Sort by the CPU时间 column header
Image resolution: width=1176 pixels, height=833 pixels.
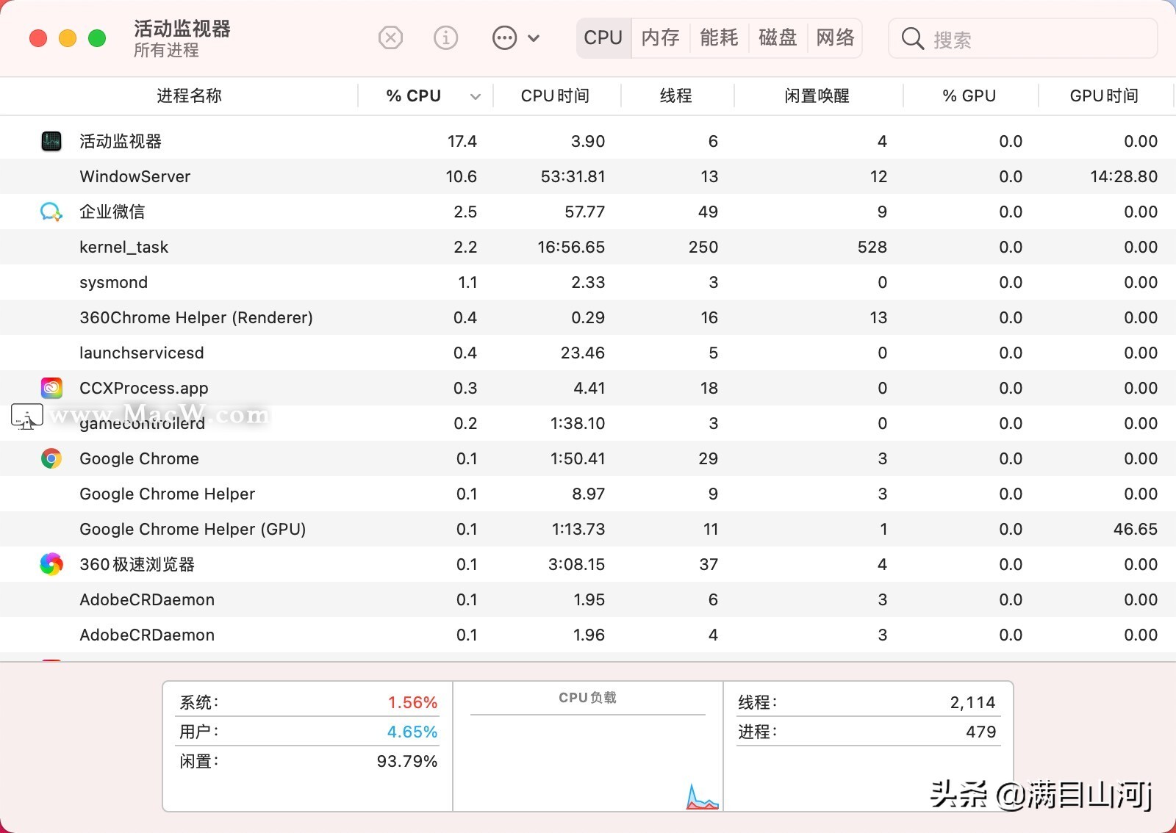tap(556, 95)
